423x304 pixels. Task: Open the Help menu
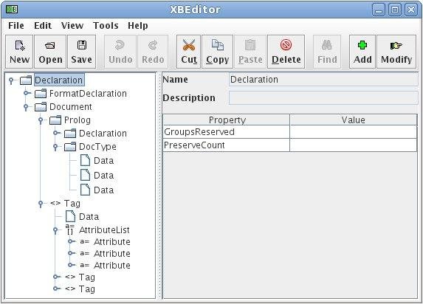point(137,26)
